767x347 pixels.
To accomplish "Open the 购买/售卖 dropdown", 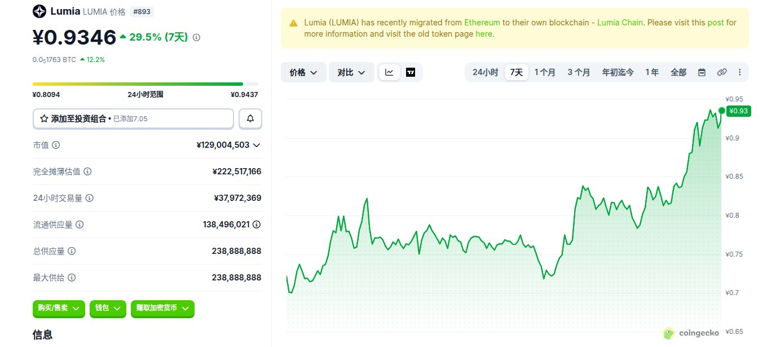I will pyautogui.click(x=59, y=308).
